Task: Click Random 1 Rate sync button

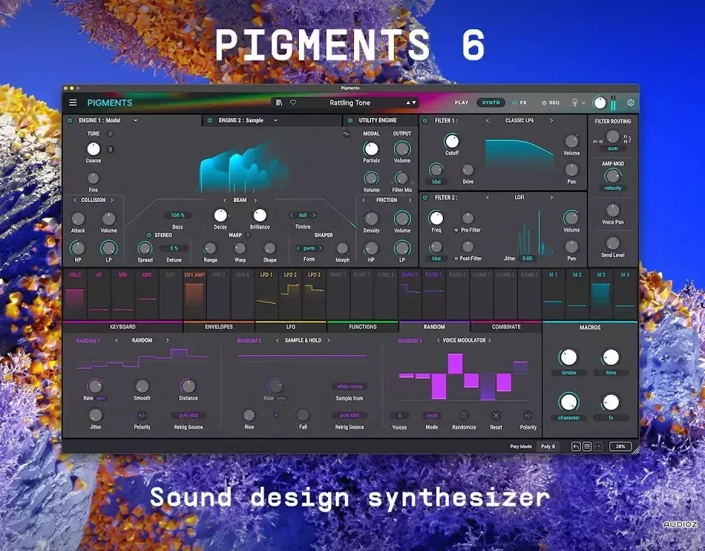Action: point(100,398)
